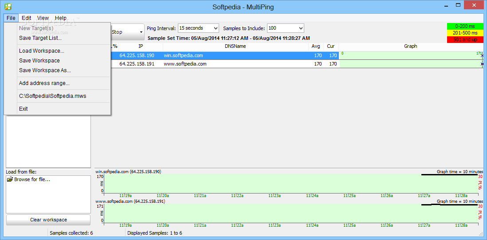Select the win.softpedia.com target row
Image resolution: width=487 pixels, height=240 pixels.
224,55
